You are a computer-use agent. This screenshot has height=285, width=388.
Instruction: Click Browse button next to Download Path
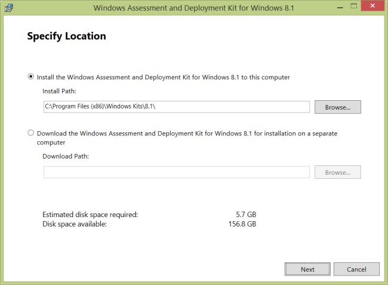pos(337,172)
